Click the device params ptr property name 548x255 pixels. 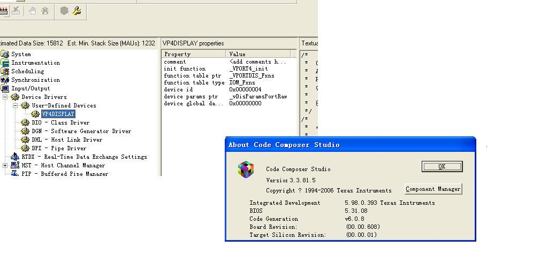[191, 96]
